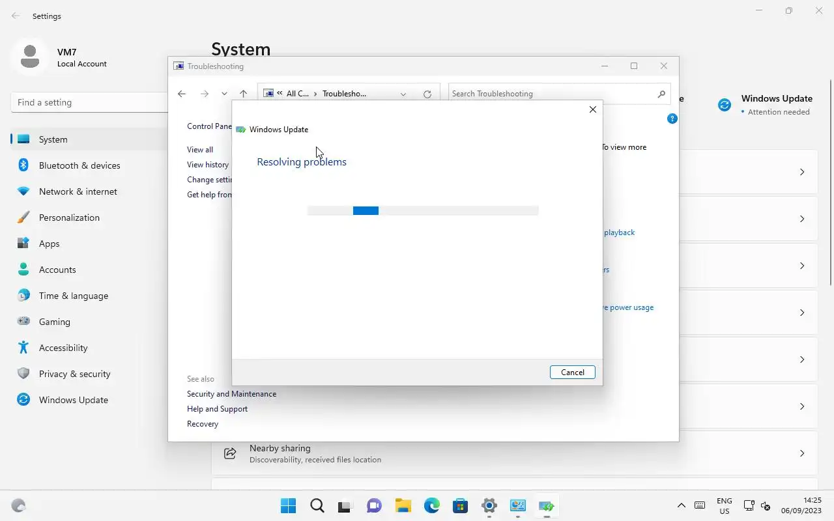Click the ENG US language indicator
Image resolution: width=834 pixels, height=521 pixels.
pyautogui.click(x=724, y=506)
